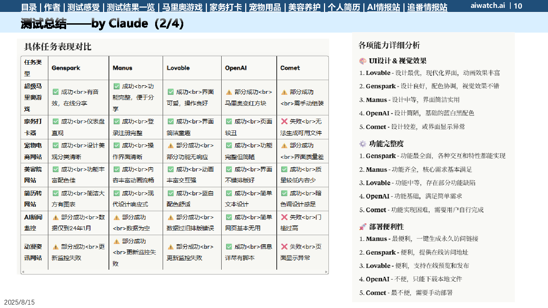This screenshot has height=308, width=548.
Task: Click green check in Genspark 家务打卡器 cell
Action: pyautogui.click(x=55, y=121)
